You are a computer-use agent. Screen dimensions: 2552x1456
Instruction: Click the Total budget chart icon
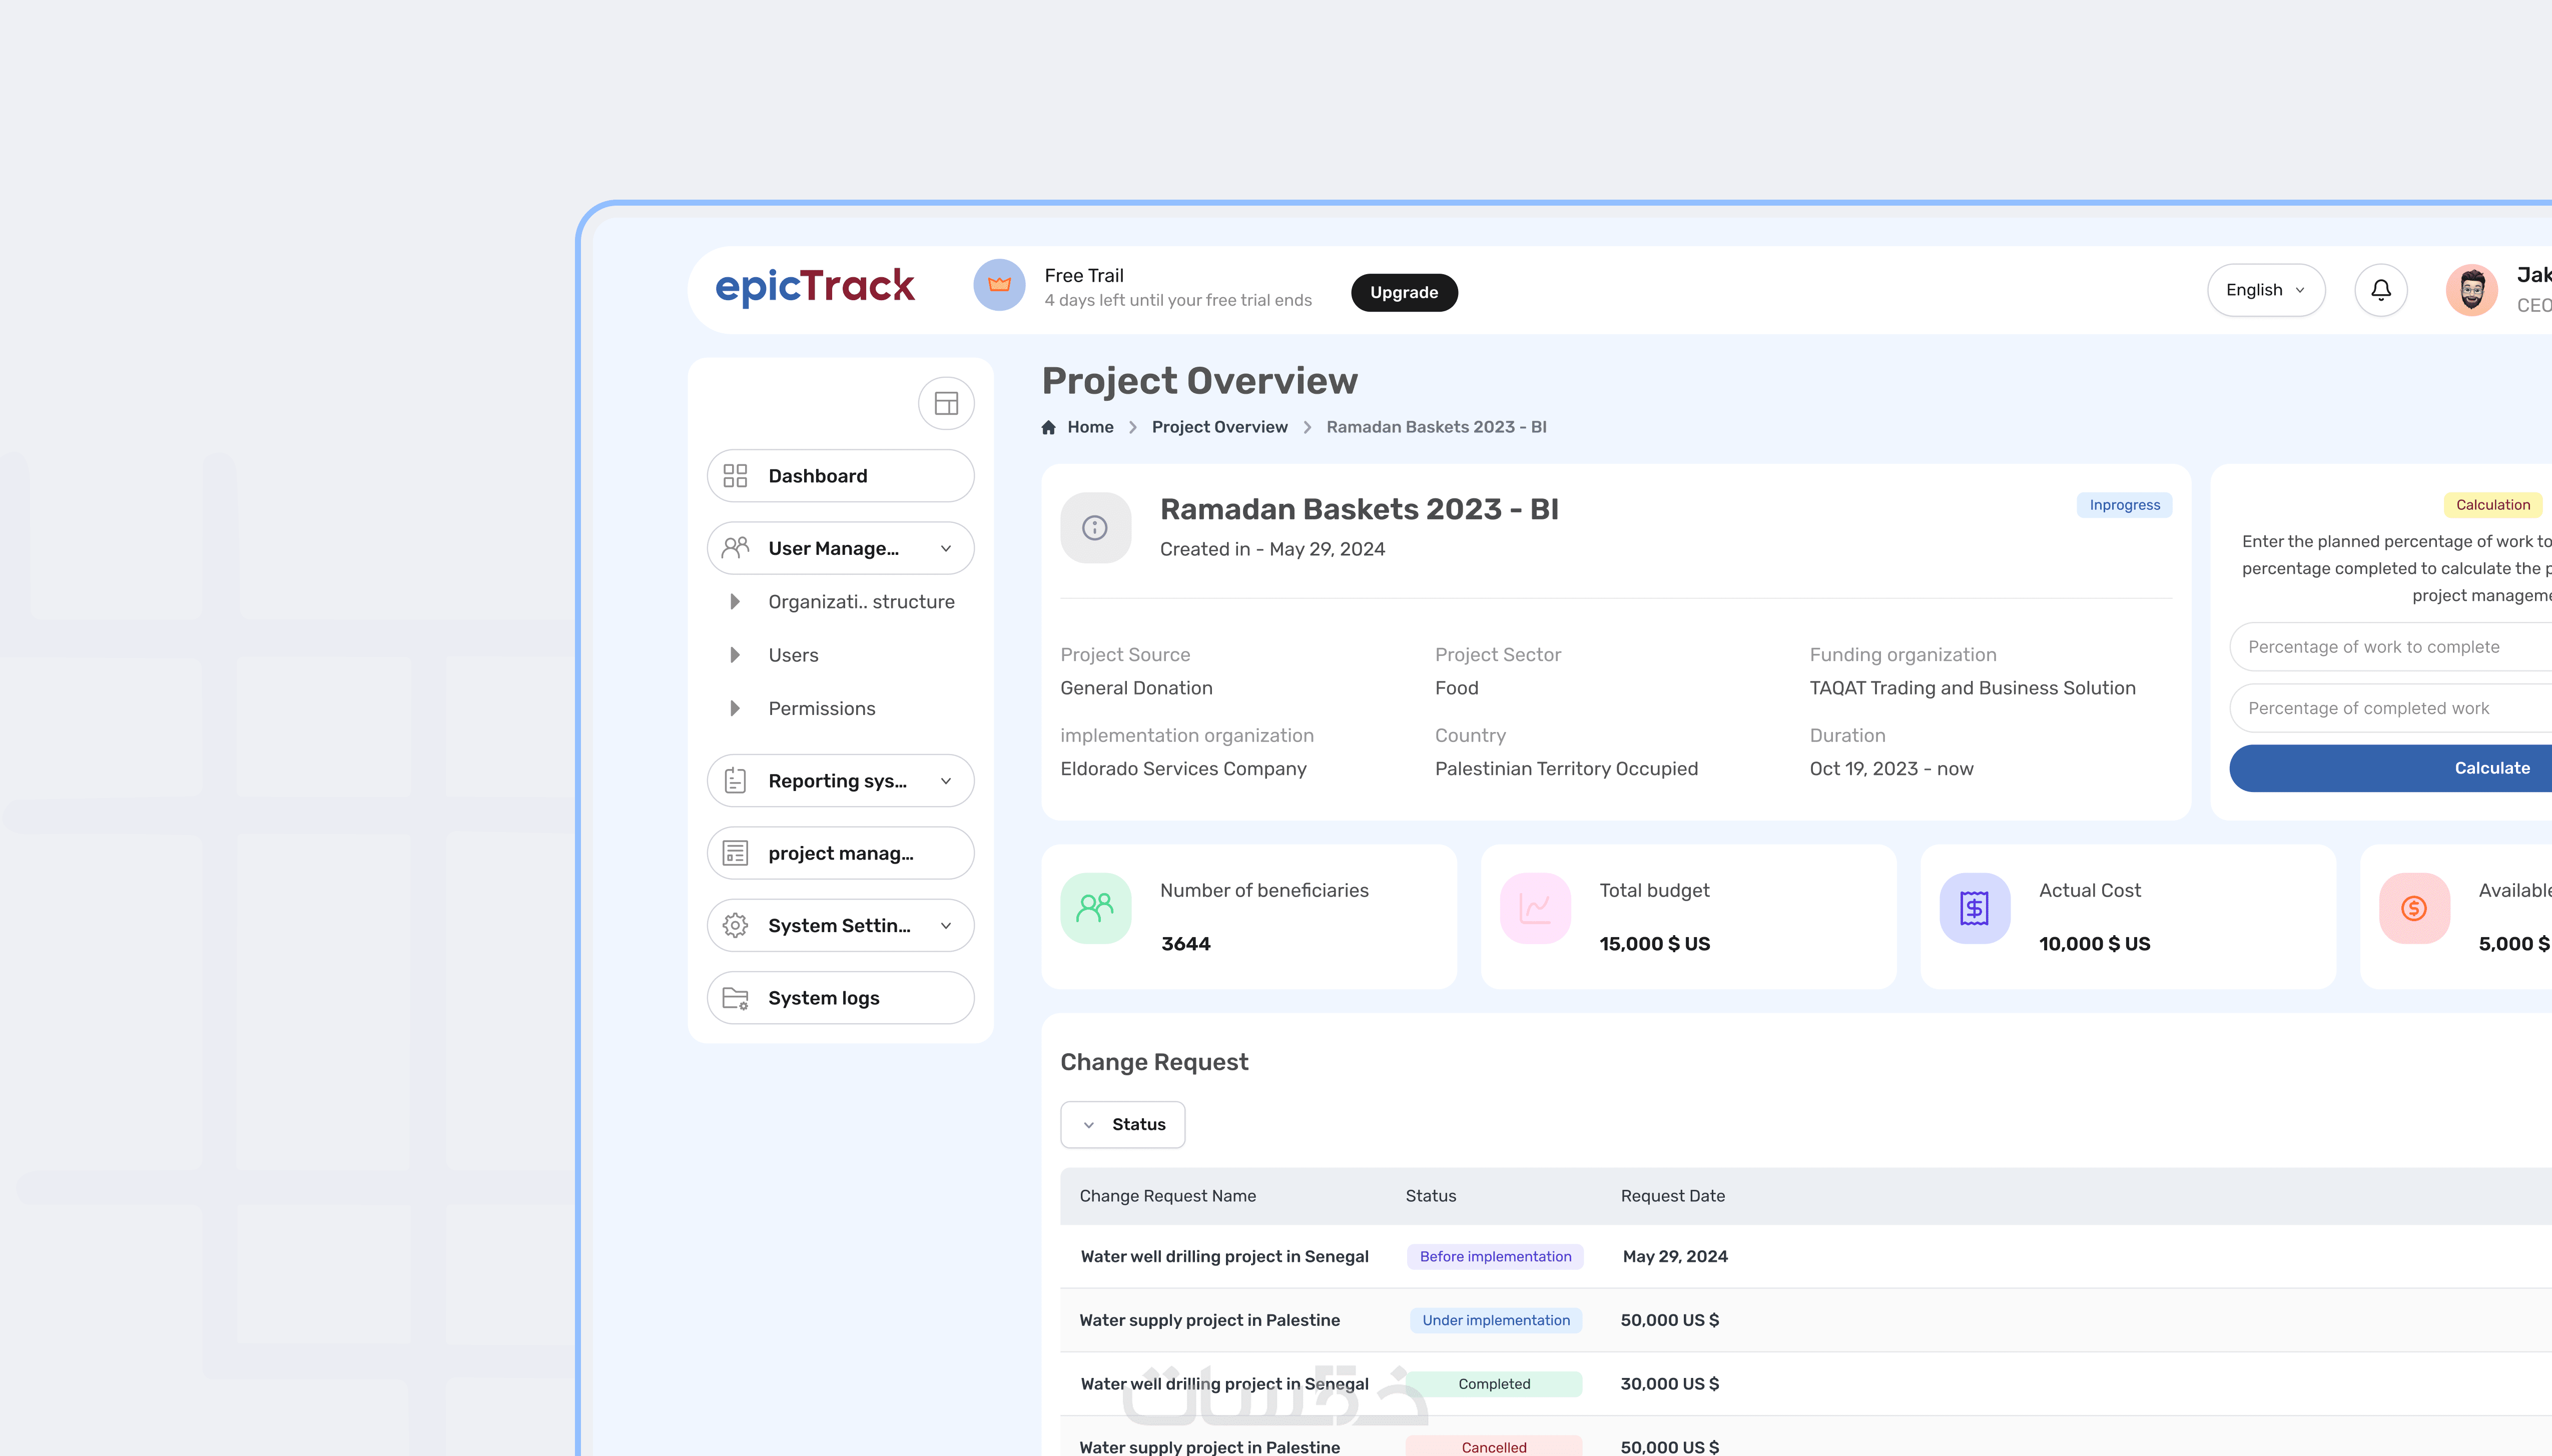[1535, 908]
